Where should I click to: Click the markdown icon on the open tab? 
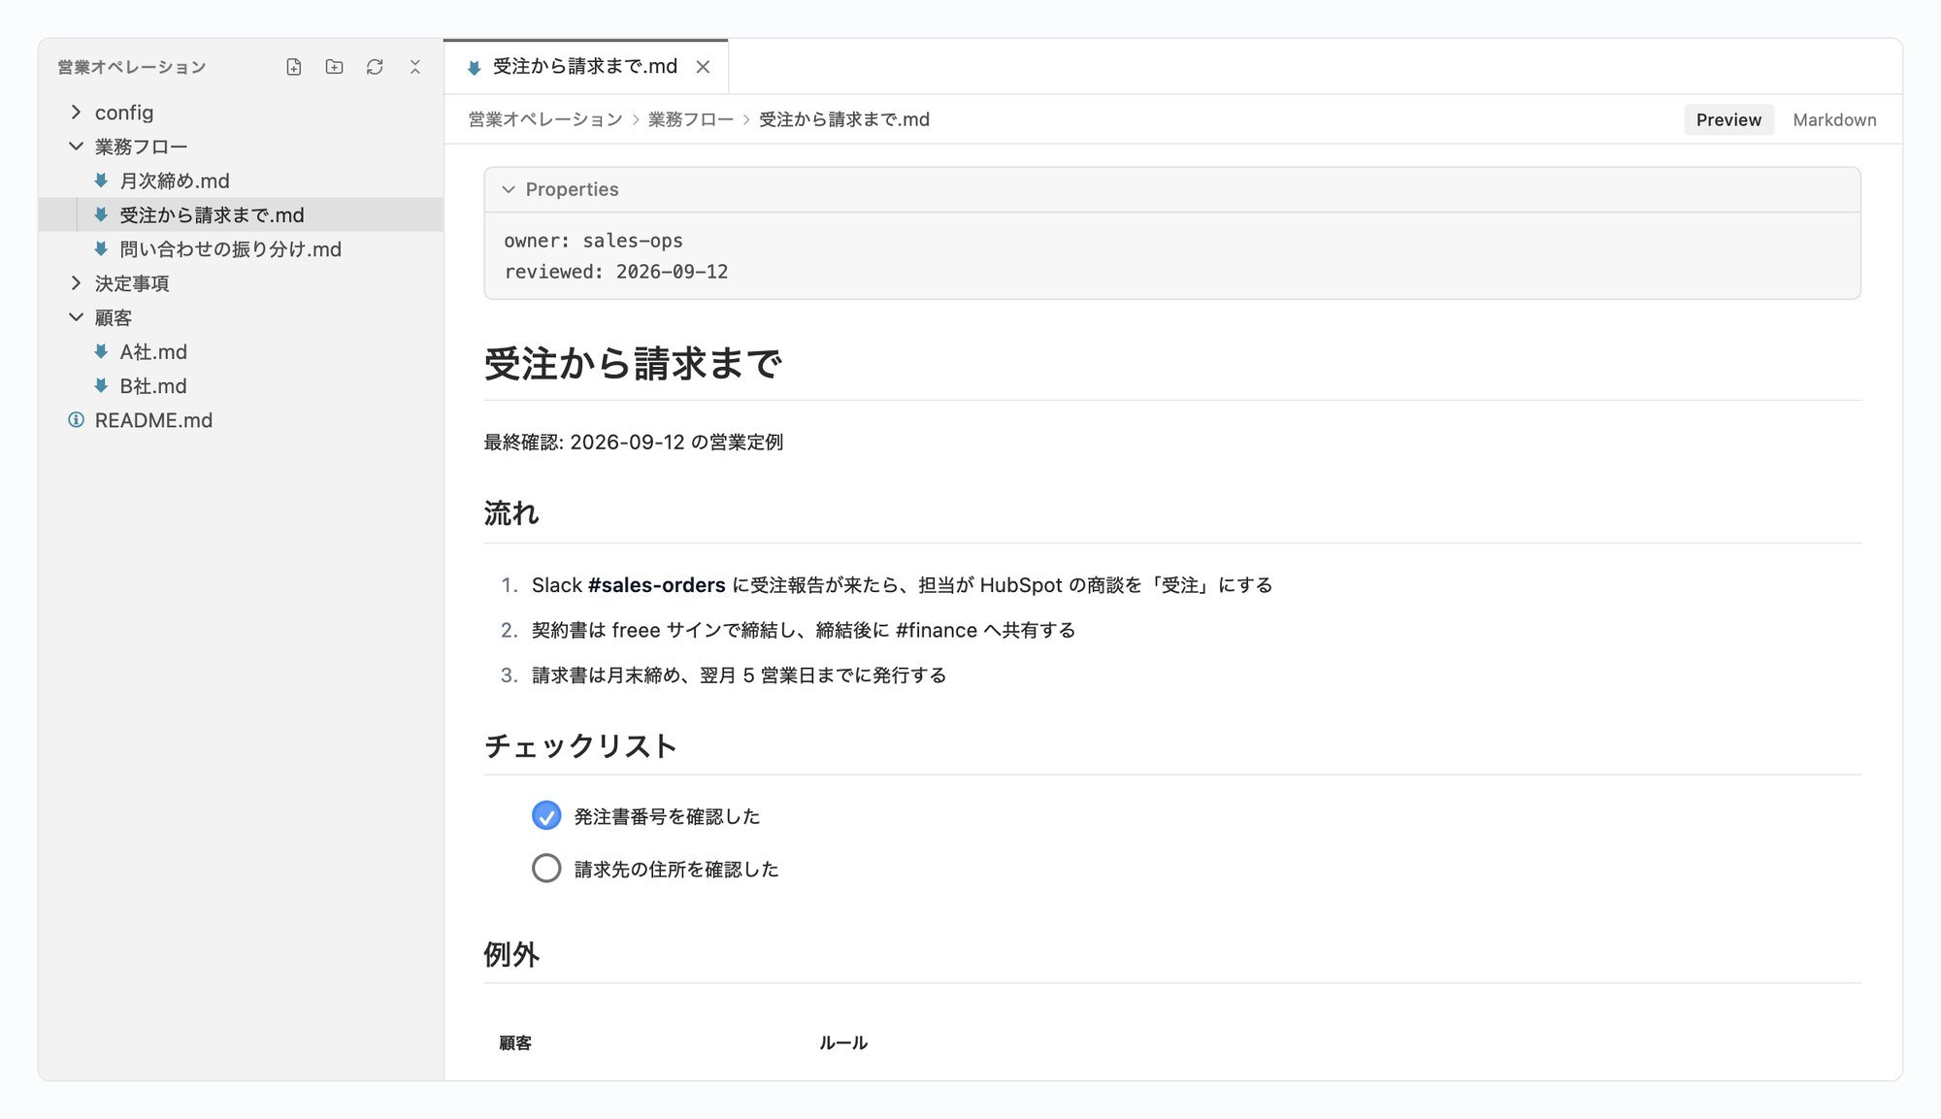pyautogui.click(x=474, y=67)
